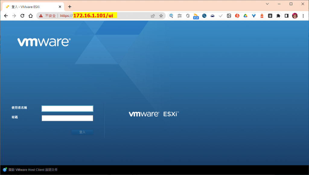This screenshot has width=309, height=175.
Task: Open the cloud extension icon
Action: pos(212,16)
